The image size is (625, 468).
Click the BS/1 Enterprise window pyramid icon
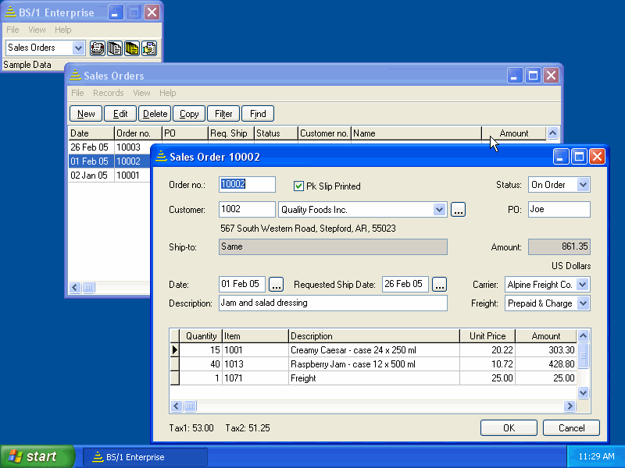pyautogui.click(x=10, y=12)
